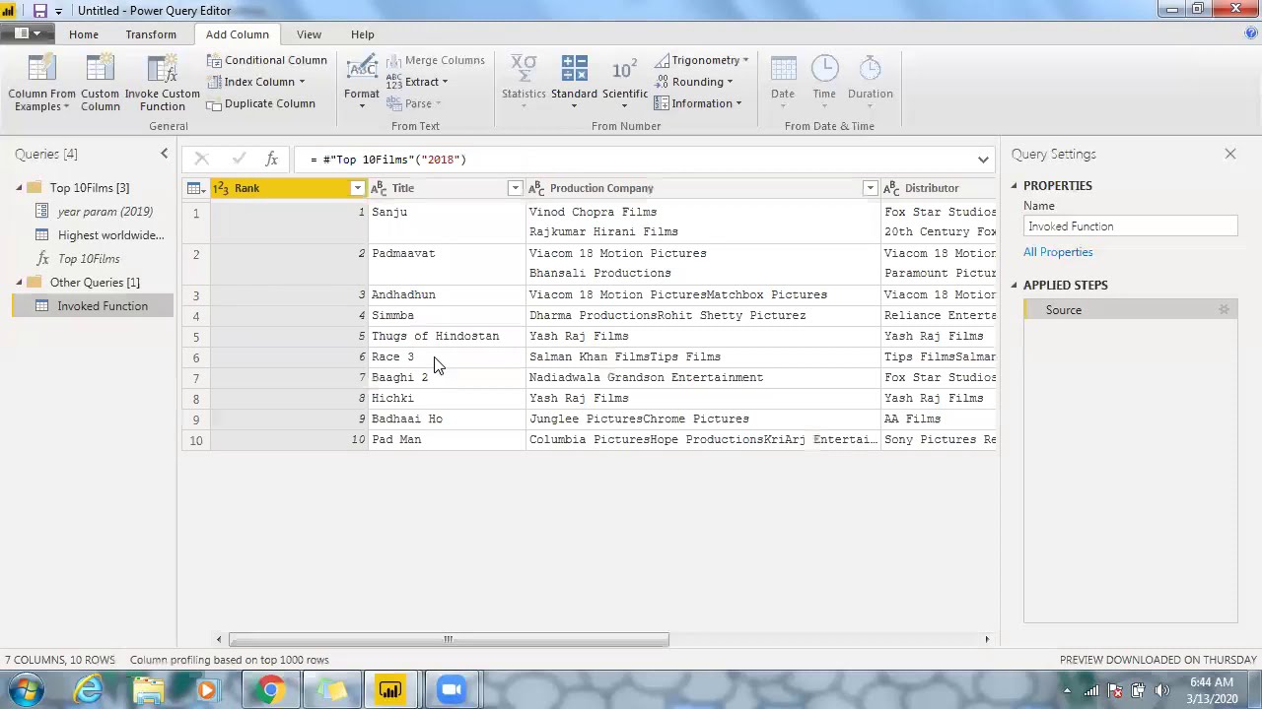Click the Time column icon
1262x709 pixels.
[x=824, y=69]
